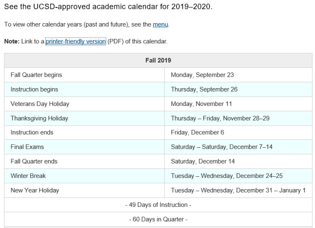Select the Instruction begins row label
This screenshot has width=315, height=228.
84,89
